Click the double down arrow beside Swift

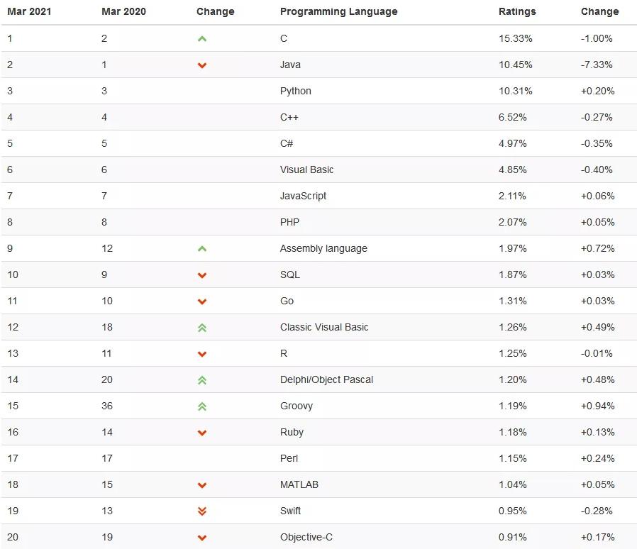click(202, 511)
